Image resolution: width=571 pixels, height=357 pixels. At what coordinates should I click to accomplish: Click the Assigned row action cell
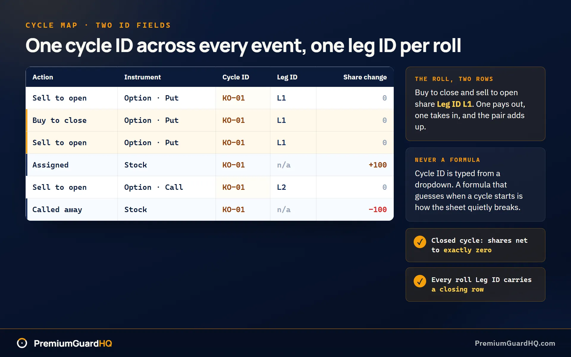click(x=72, y=165)
